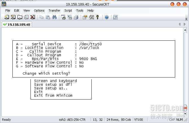189x123 pixels.
Task: Open Session Options properties icon
Action: [85, 17]
